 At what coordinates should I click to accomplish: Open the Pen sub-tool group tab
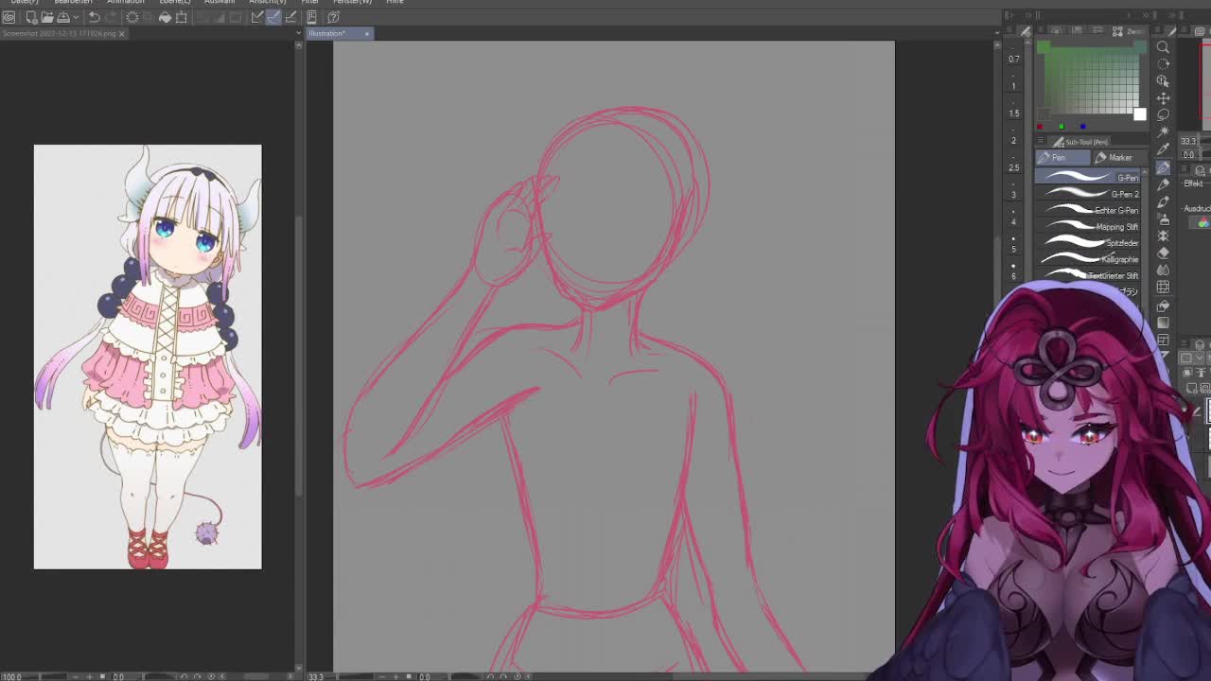(1062, 157)
